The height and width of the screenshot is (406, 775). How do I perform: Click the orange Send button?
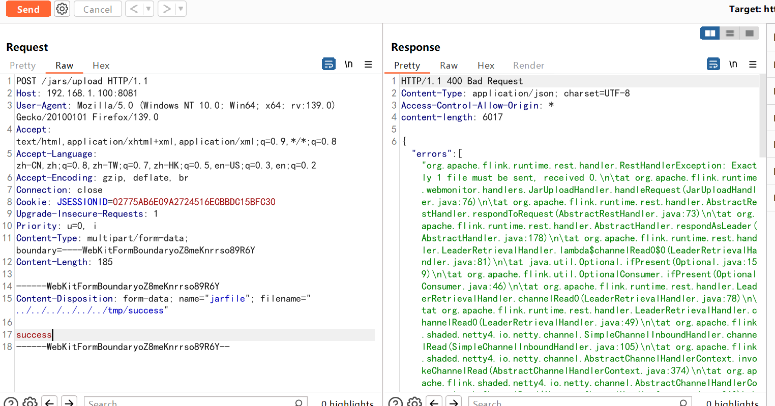tap(28, 9)
